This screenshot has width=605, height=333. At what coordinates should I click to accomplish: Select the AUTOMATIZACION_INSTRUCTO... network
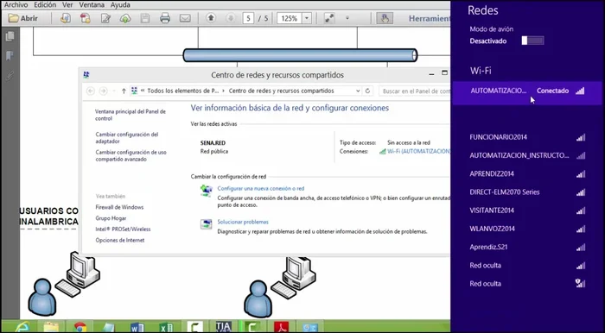pyautogui.click(x=527, y=155)
